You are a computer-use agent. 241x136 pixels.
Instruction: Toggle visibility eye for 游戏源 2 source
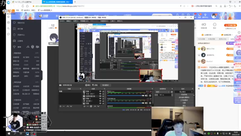(100, 101)
